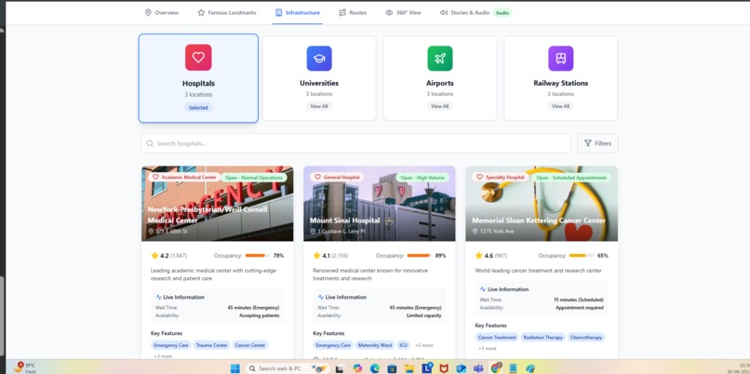Click the Open - Normal Operations status badge
Viewport: 750px width, 374px height.
coord(254,178)
